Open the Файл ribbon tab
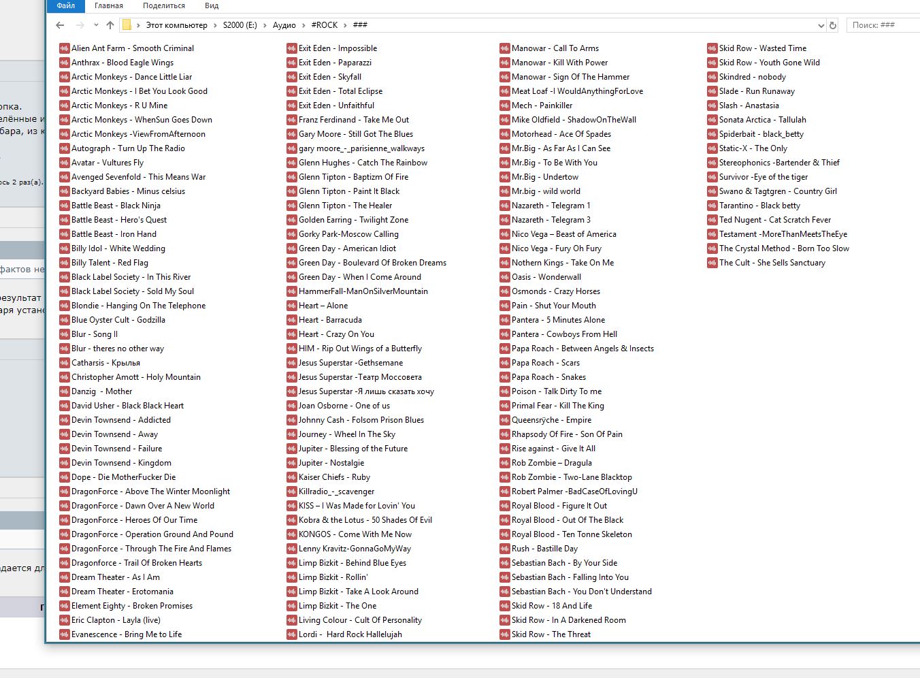This screenshot has height=678, width=920. click(66, 5)
